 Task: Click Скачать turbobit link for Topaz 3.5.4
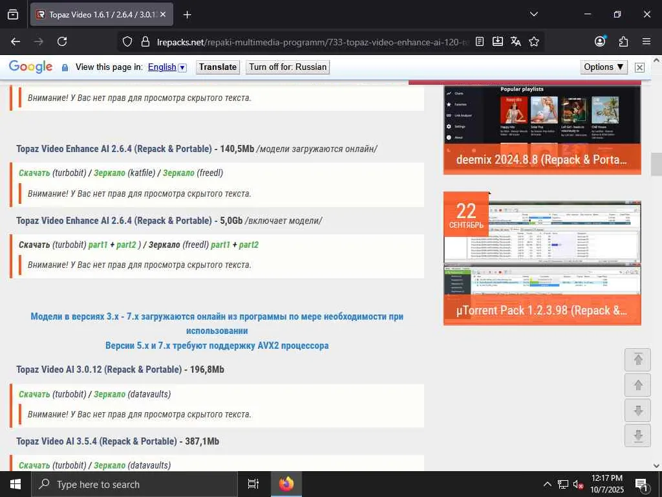[34, 465]
